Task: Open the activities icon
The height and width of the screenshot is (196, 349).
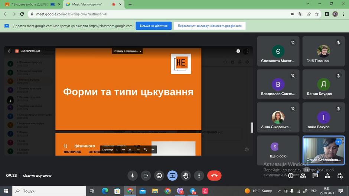Action: (327, 176)
